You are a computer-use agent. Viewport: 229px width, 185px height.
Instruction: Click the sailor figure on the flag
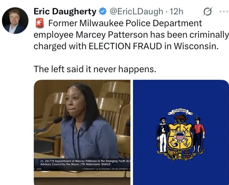(162, 135)
